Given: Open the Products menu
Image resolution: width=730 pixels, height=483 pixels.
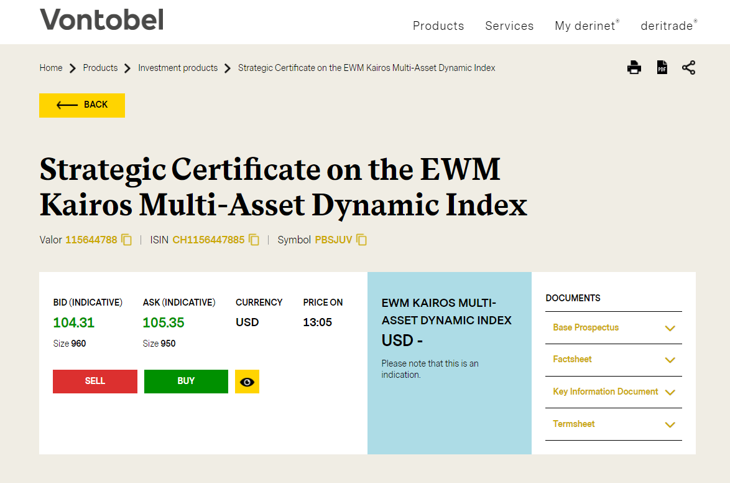Looking at the screenshot, I should (x=438, y=26).
